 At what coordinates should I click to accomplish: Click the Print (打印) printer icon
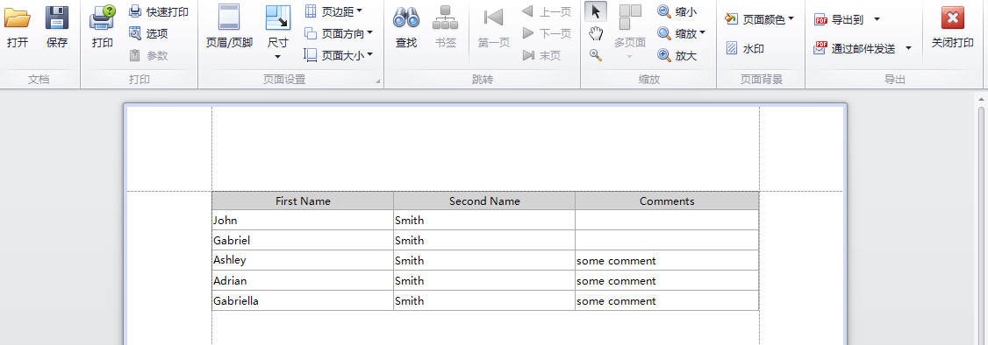[102, 18]
